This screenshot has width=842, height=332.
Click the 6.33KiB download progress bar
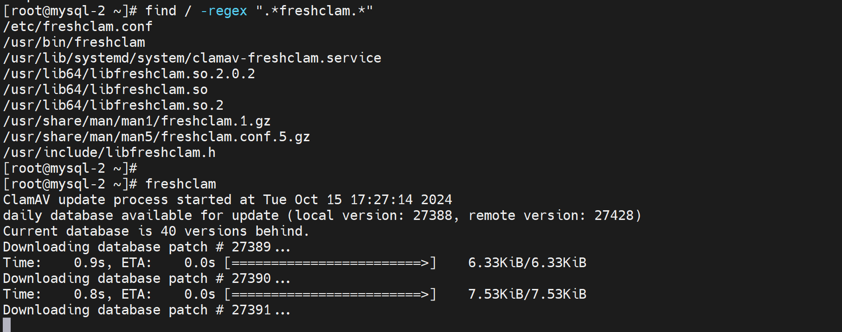pos(330,263)
